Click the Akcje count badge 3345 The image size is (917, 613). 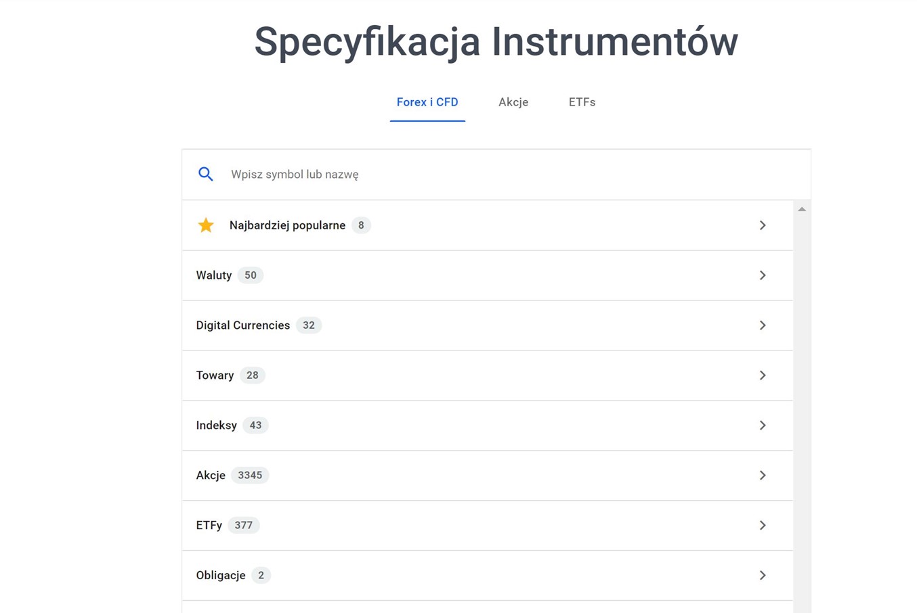(x=250, y=476)
